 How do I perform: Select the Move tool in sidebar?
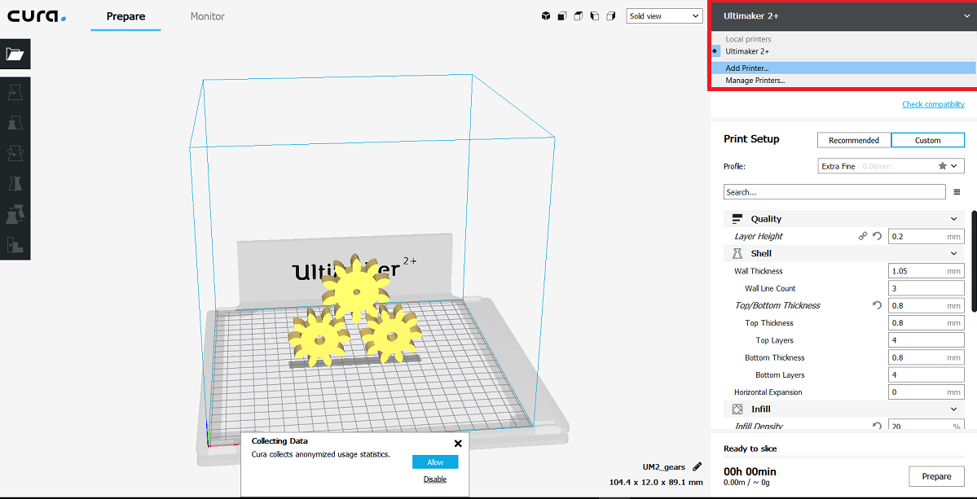click(15, 93)
